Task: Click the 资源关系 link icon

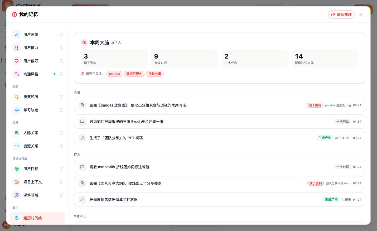Action: pyautogui.click(x=17, y=146)
